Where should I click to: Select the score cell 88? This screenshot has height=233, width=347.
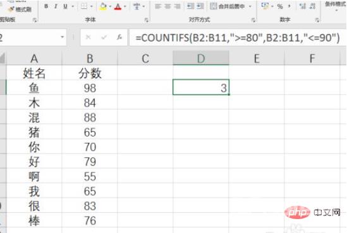(90, 117)
